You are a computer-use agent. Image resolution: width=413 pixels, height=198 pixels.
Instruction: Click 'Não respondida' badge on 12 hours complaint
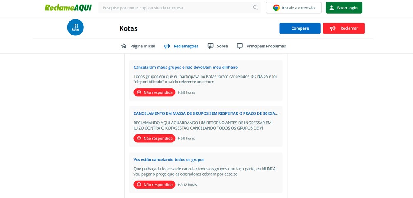154,184
